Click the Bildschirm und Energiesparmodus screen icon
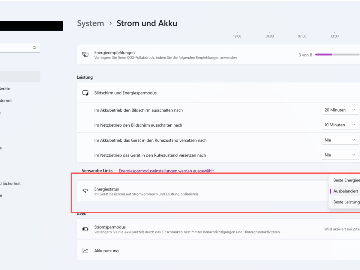This screenshot has width=360, height=270. pos(85,93)
